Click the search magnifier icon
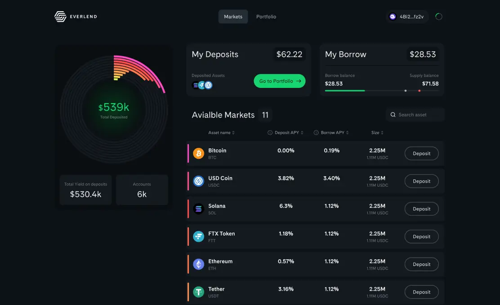 pos(393,114)
